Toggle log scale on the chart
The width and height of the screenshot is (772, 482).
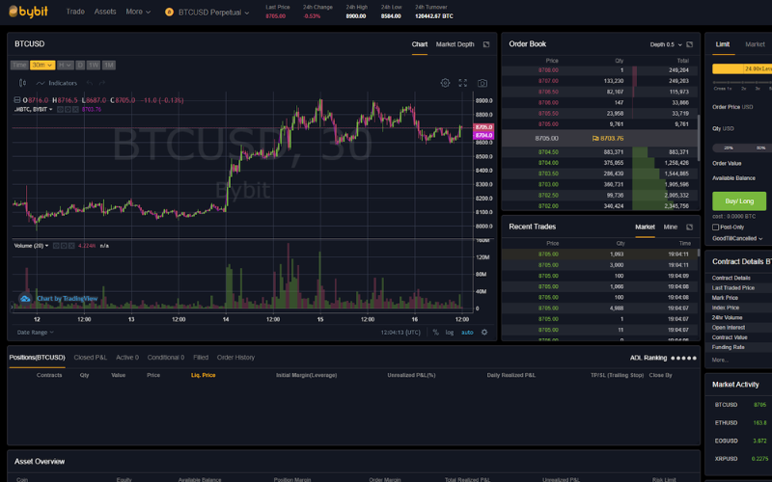450,332
